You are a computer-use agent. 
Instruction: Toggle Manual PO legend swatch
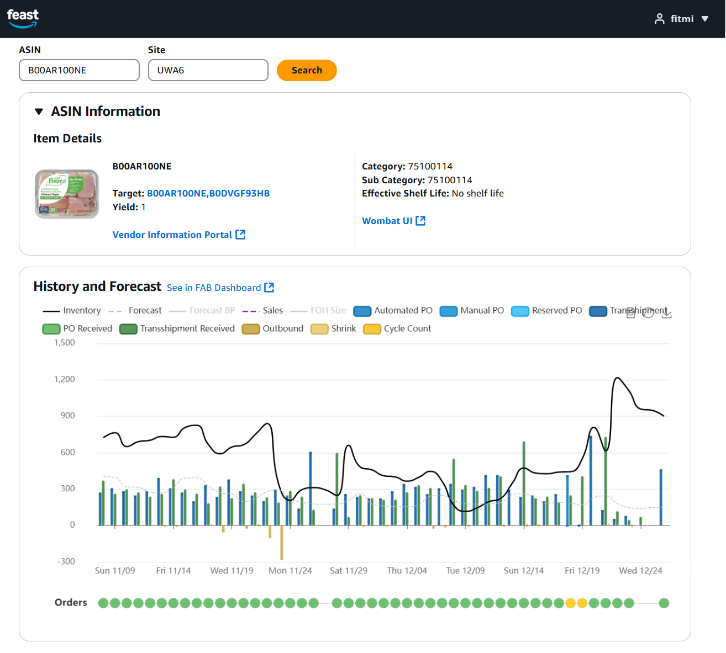pos(449,311)
